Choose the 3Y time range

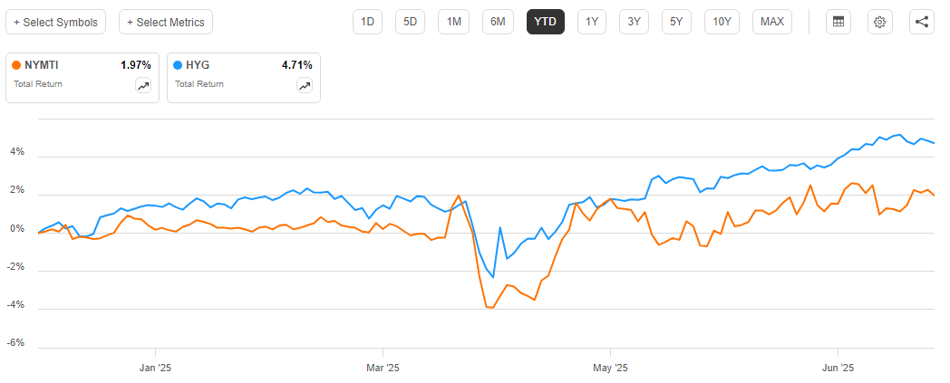click(634, 22)
